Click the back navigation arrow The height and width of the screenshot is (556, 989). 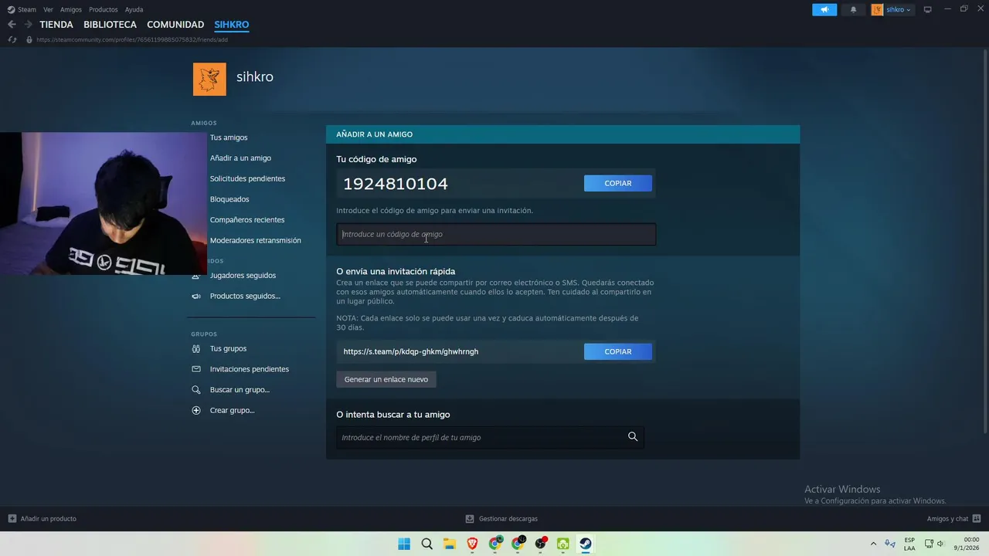pos(12,25)
